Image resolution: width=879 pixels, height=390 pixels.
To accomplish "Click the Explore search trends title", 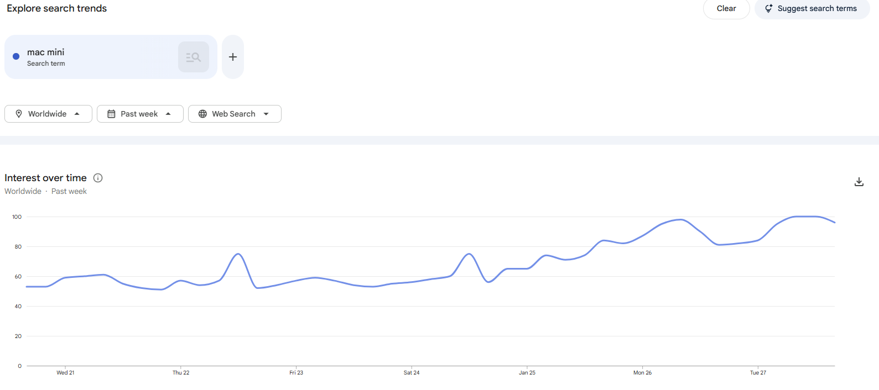I will [57, 8].
